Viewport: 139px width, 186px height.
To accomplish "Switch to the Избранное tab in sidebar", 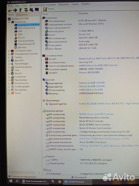I will coord(22,15).
